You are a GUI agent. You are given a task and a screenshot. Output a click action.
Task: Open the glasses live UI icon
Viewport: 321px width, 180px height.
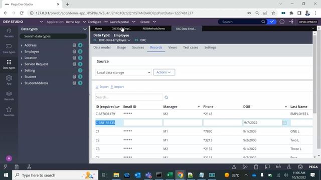tap(278, 166)
